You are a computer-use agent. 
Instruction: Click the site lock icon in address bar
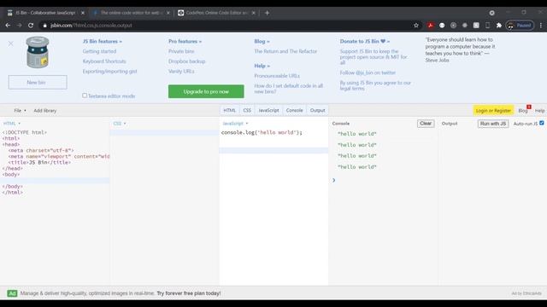click(44, 26)
